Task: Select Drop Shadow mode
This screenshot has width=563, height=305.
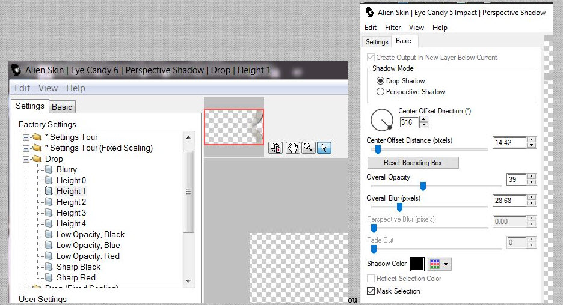Action: click(x=380, y=81)
